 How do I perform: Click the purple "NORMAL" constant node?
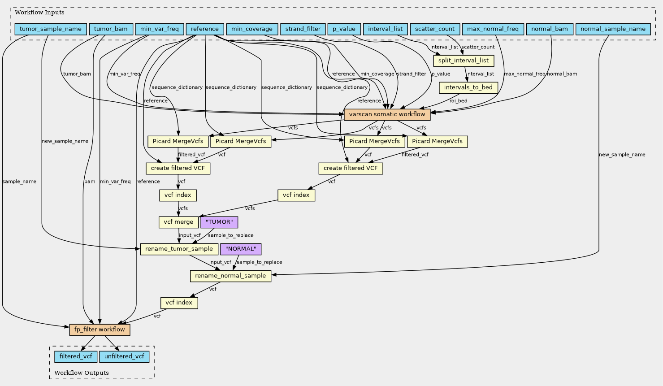241,249
